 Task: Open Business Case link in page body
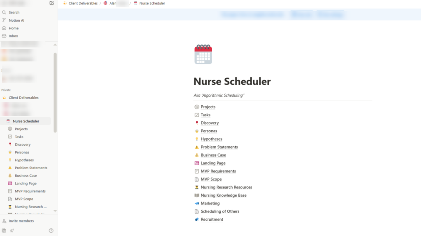point(213,155)
